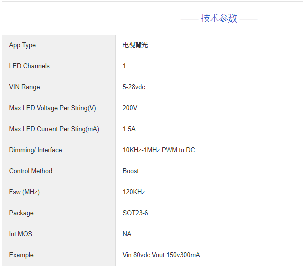Select the 120KHz value cell
This screenshot has height=274, width=303.
pos(134,192)
